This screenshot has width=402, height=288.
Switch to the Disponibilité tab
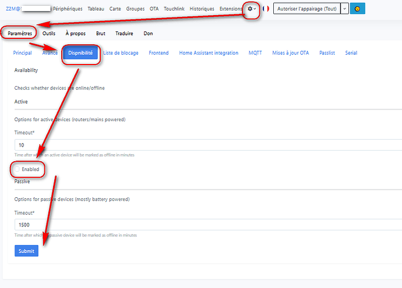pyautogui.click(x=80, y=53)
